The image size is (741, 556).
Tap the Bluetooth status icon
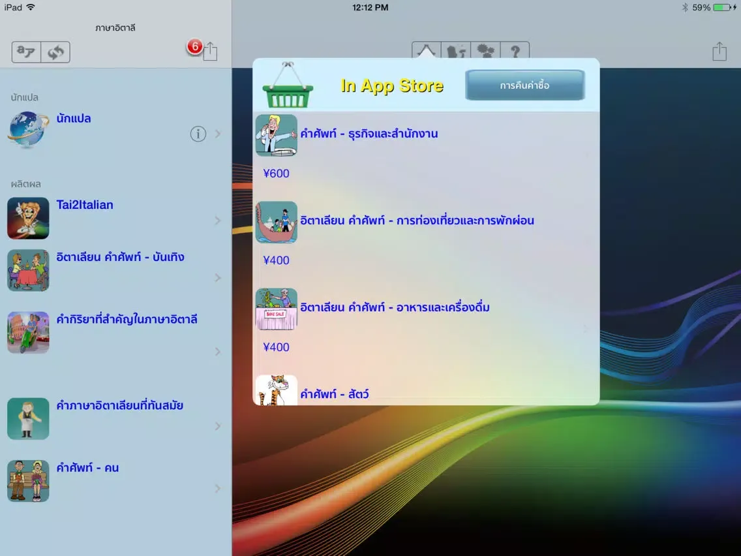point(685,7)
